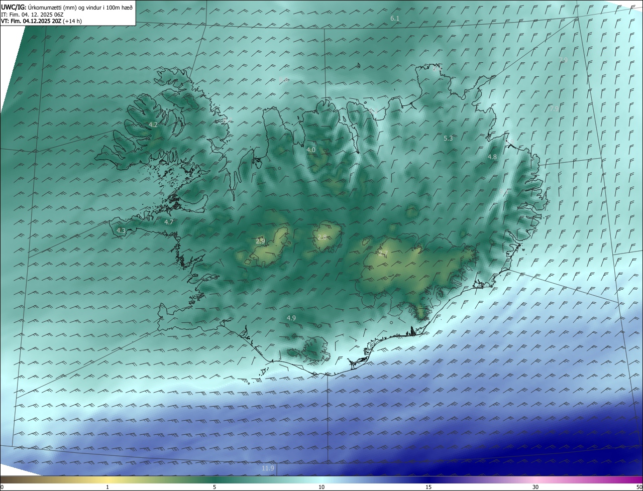Click the 11.9 value over the southern ocean
Screen dimensions: 643x491
[268, 468]
